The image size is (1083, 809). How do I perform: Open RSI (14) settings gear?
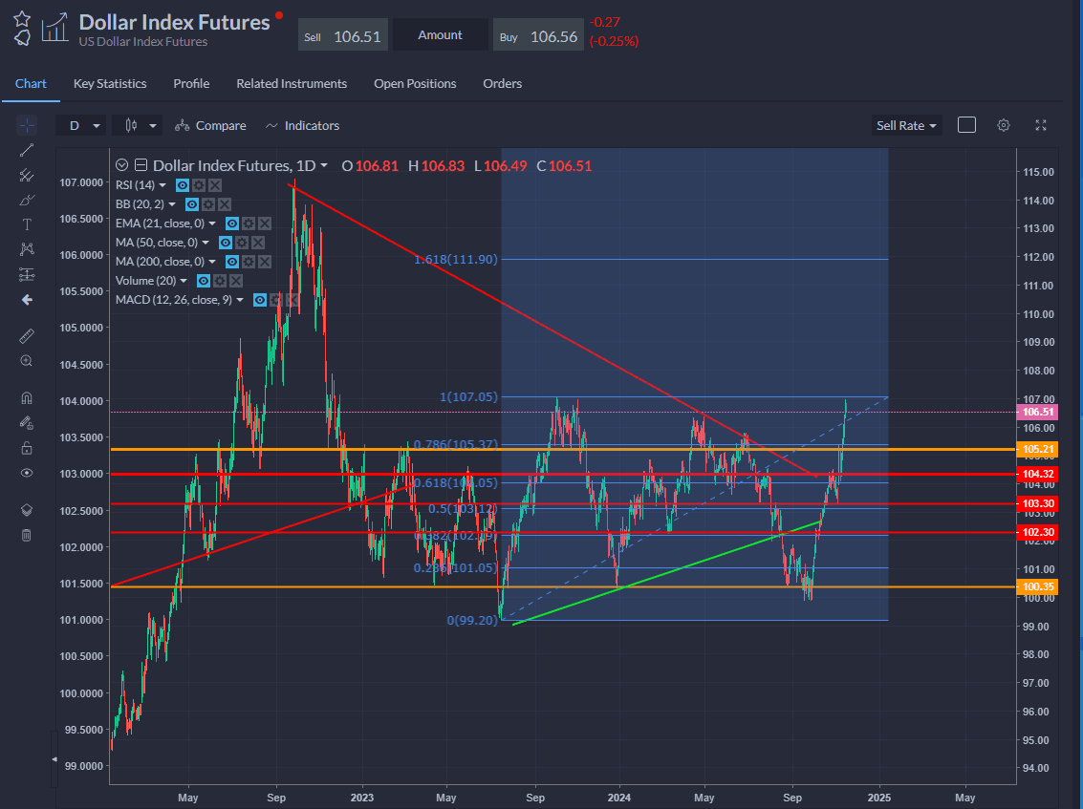(199, 185)
